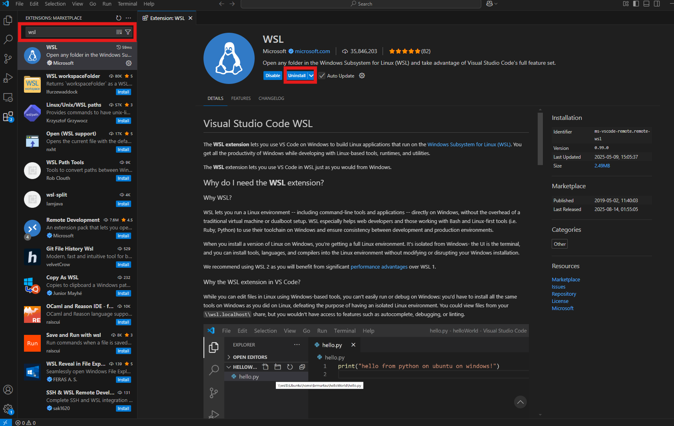The width and height of the screenshot is (674, 426).
Task: Install Linux/Unix/WSL paths extension
Action: click(x=124, y=121)
